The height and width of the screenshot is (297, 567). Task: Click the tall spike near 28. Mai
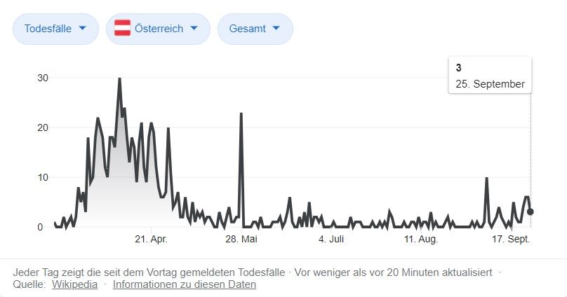[241, 113]
